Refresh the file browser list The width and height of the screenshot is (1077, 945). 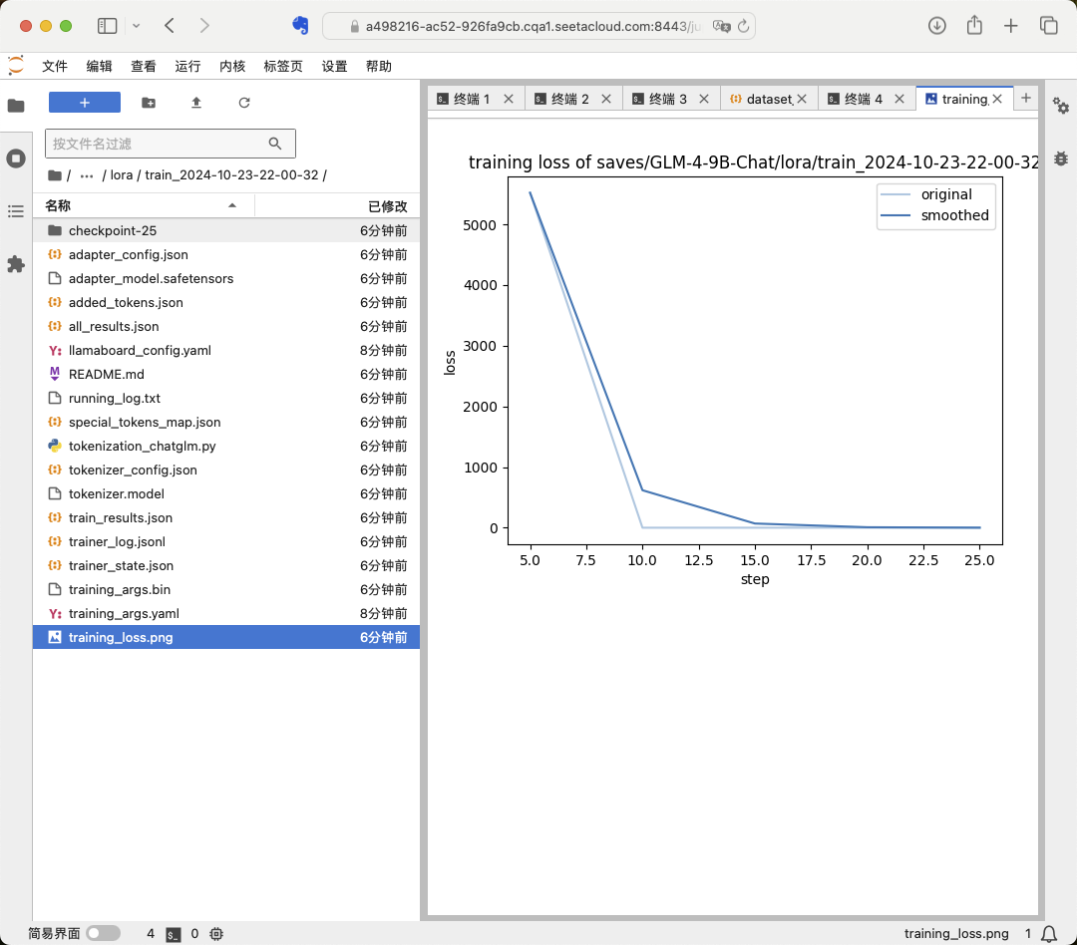click(x=244, y=103)
